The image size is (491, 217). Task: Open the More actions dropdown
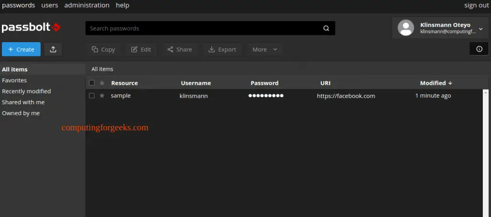click(265, 49)
